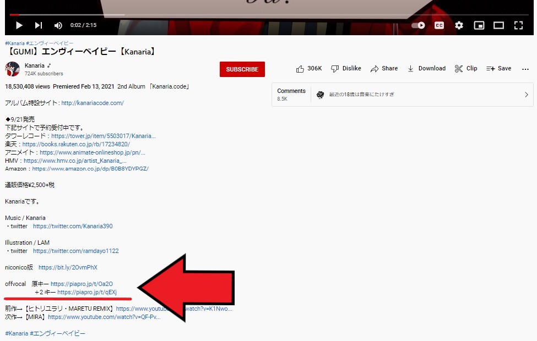Save the video to playlist
Image resolution: width=537 pixels, height=341 pixels.
coord(498,68)
